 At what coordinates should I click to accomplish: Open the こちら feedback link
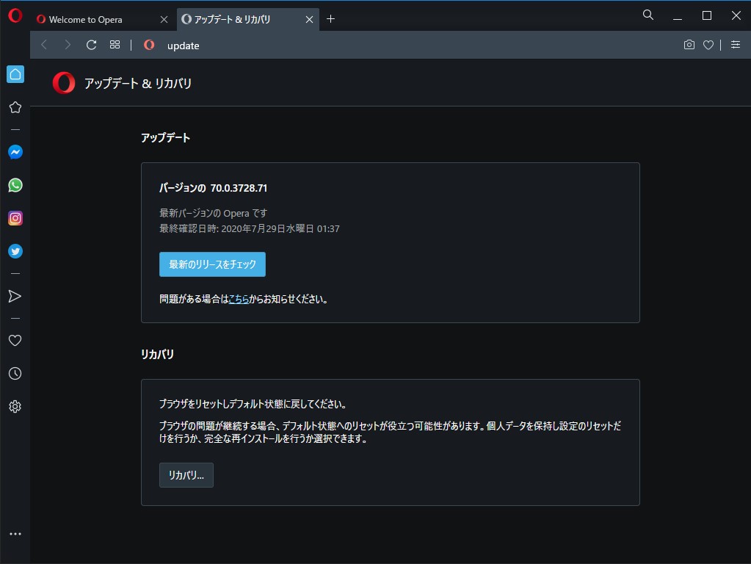pos(240,299)
